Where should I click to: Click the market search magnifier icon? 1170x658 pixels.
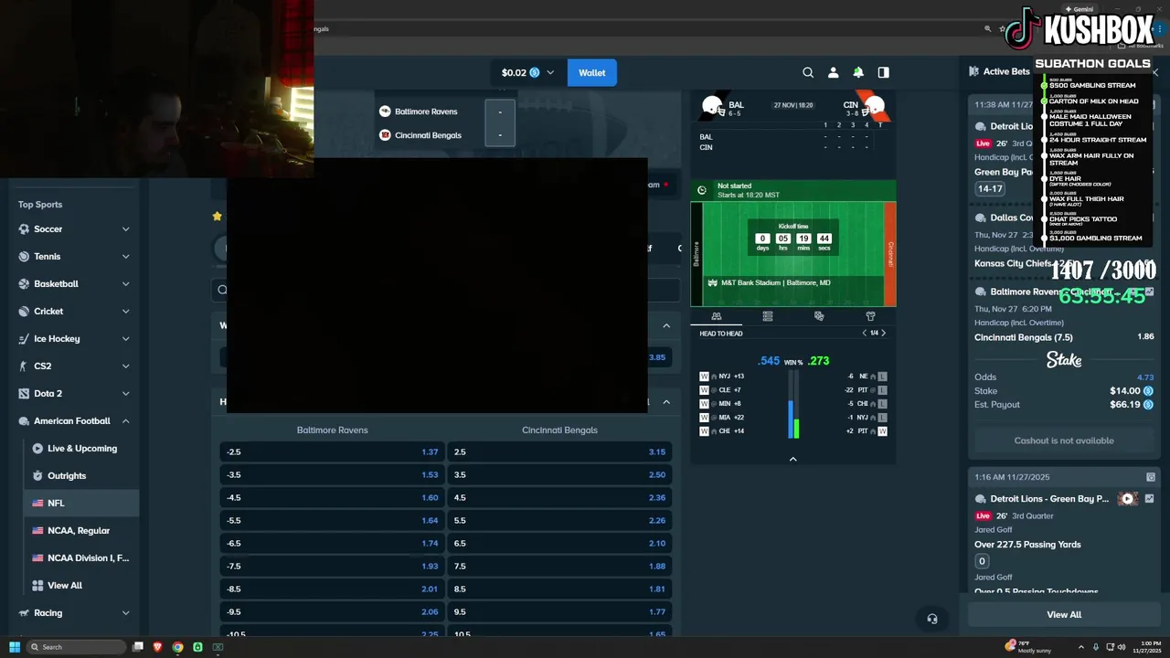(222, 290)
